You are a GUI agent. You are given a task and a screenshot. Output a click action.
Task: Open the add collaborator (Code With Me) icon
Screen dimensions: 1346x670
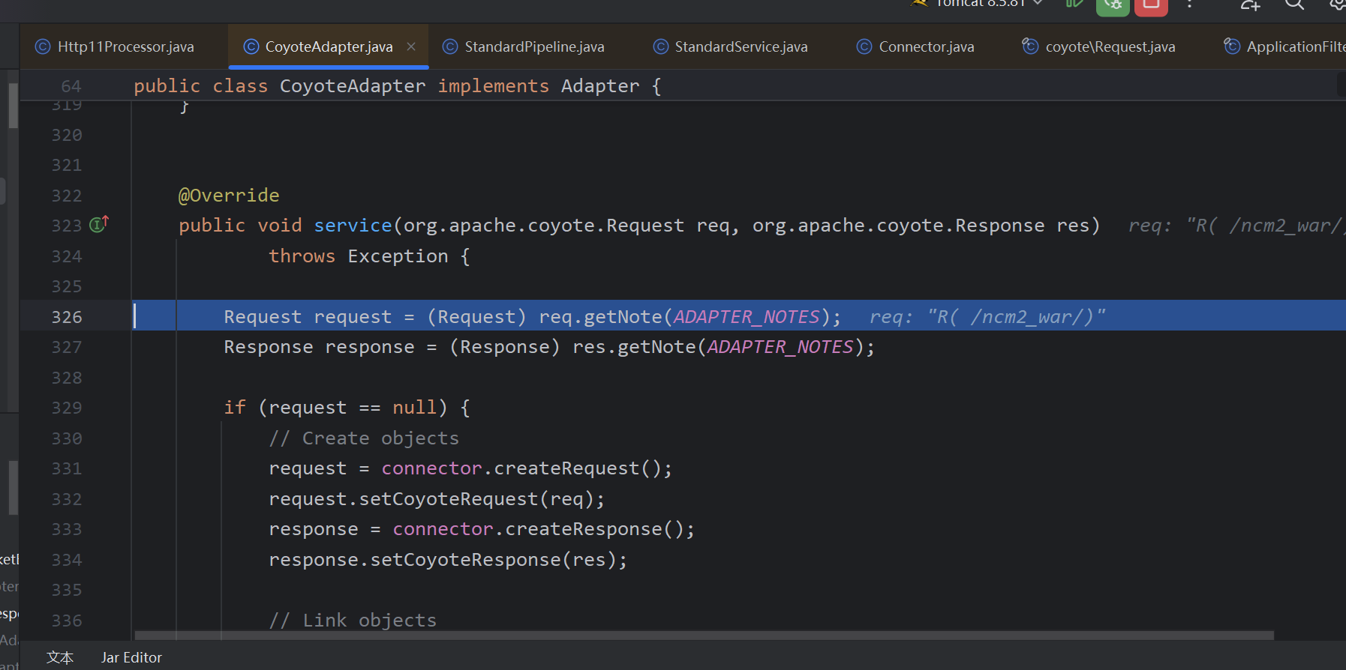click(1250, 4)
